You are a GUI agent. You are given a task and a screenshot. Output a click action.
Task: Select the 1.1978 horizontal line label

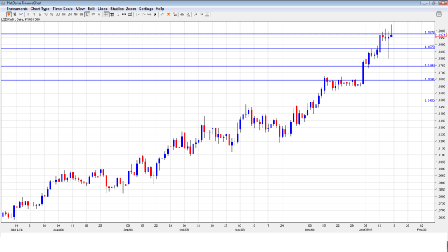point(429,33)
